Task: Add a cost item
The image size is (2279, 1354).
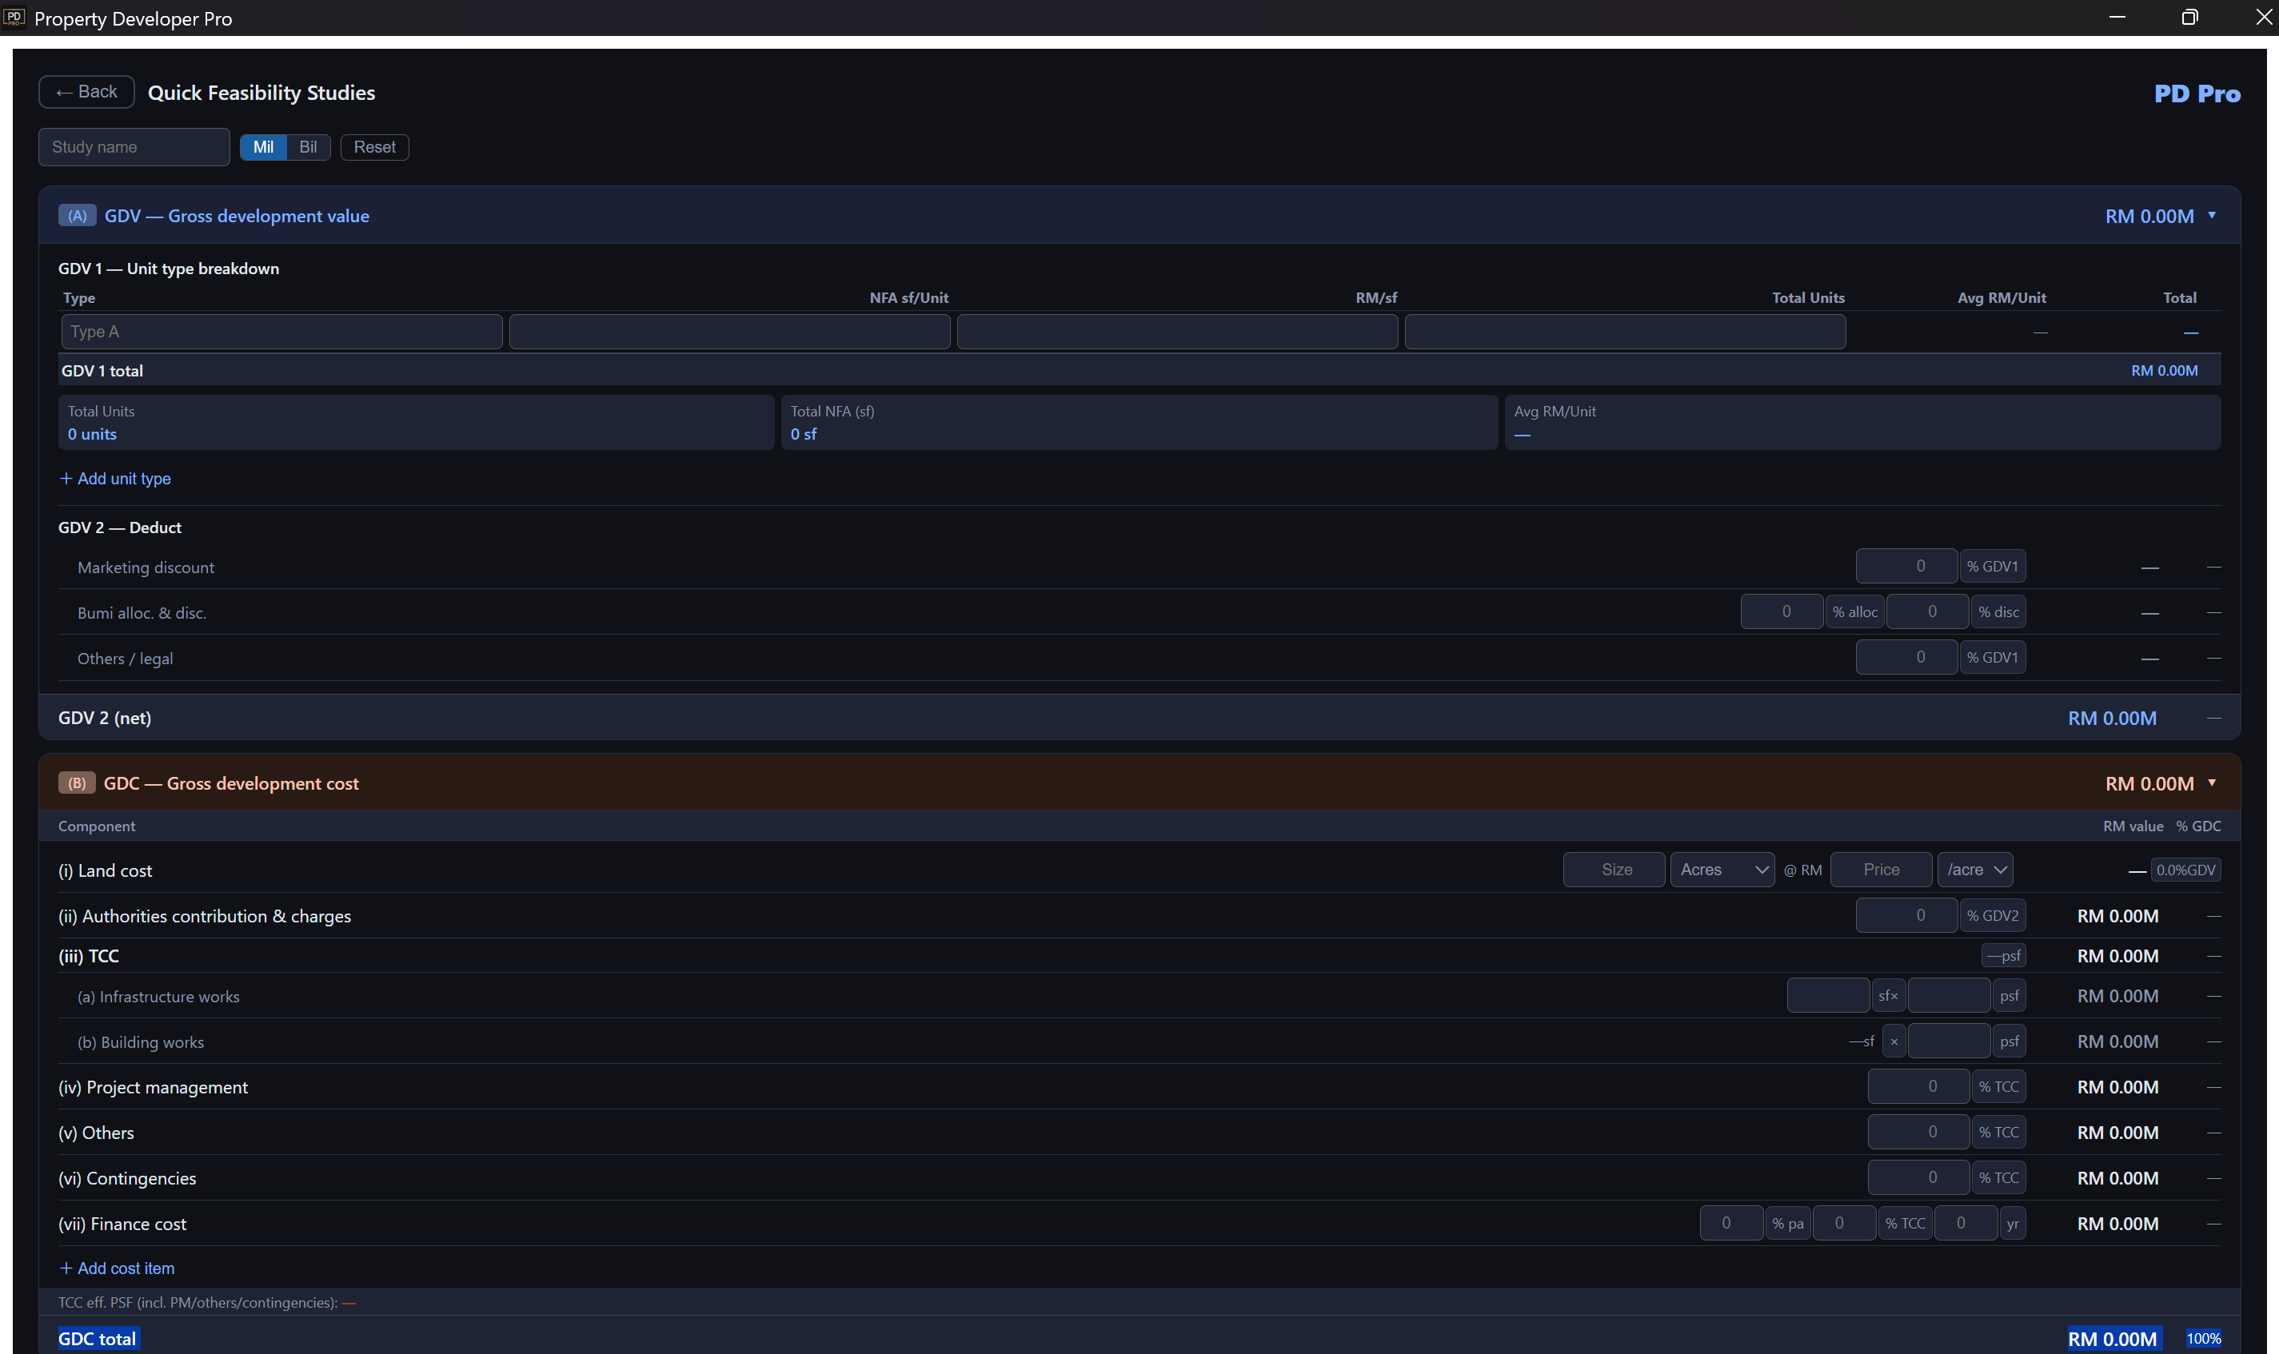Action: coord(117,1268)
